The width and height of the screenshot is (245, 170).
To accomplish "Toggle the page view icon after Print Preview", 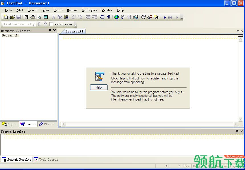I will coord(45,17).
